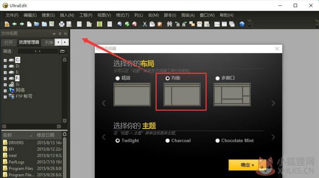Click the open folder toolbar icon

pyautogui.click(x=36, y=24)
